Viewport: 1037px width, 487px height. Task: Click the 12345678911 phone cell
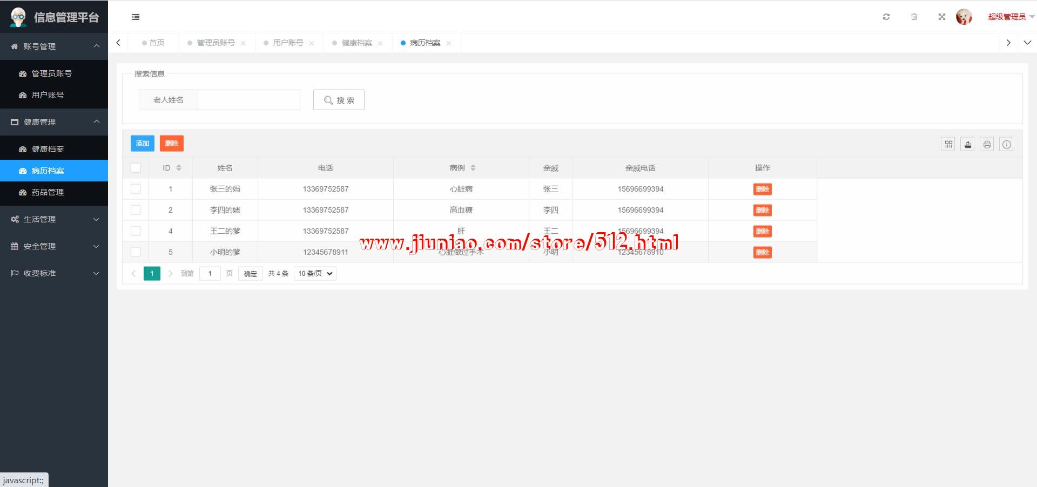[326, 252]
